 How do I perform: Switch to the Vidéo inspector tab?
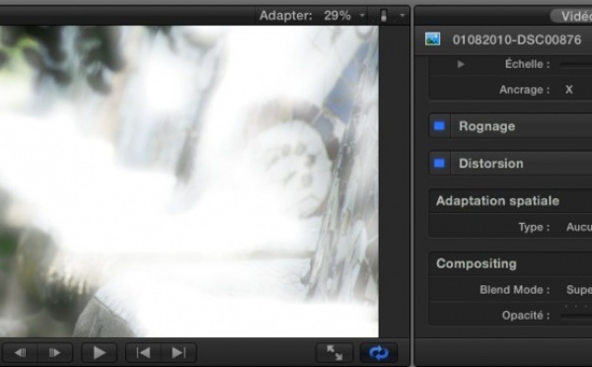tap(571, 16)
